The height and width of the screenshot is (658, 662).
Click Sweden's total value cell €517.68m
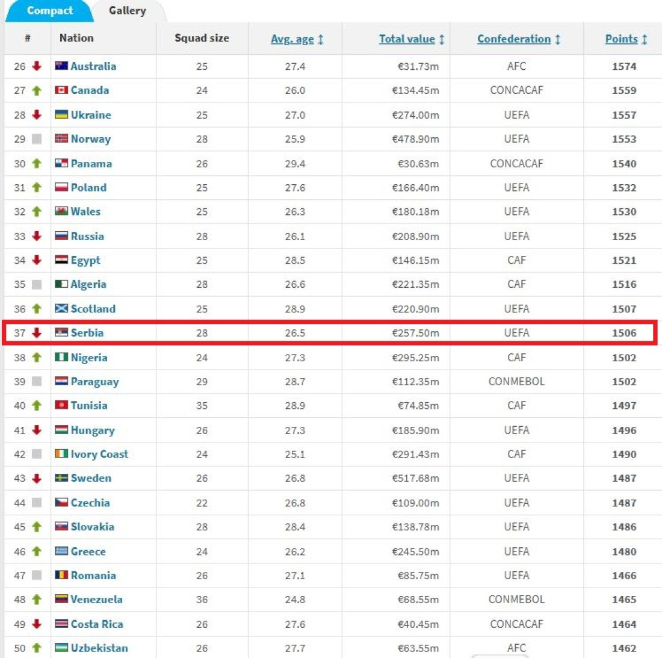[415, 478]
